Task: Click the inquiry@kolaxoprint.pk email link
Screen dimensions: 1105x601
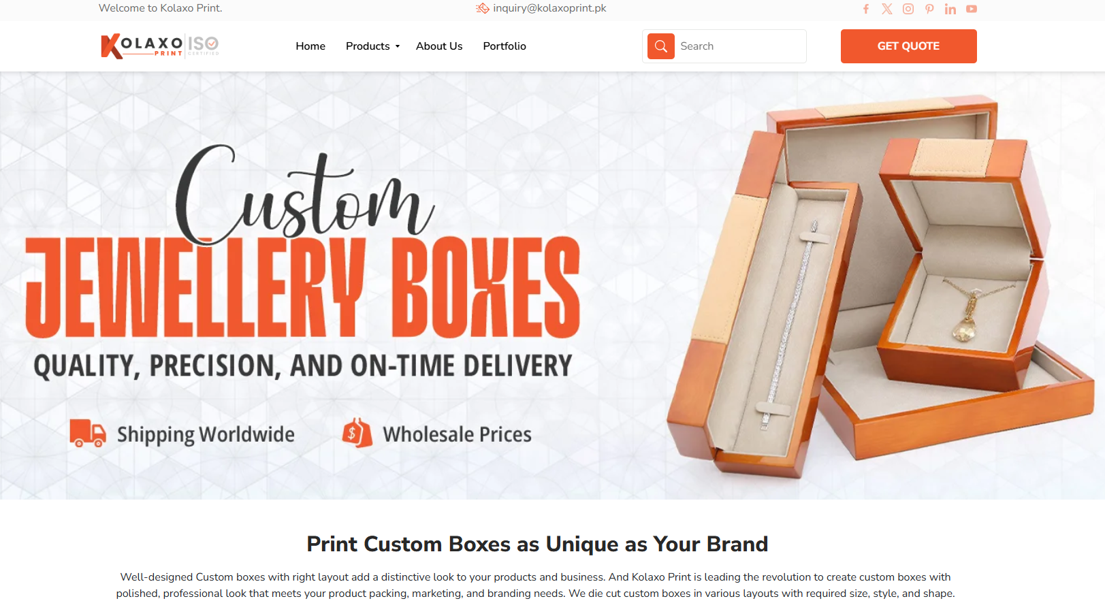Action: tap(549, 8)
